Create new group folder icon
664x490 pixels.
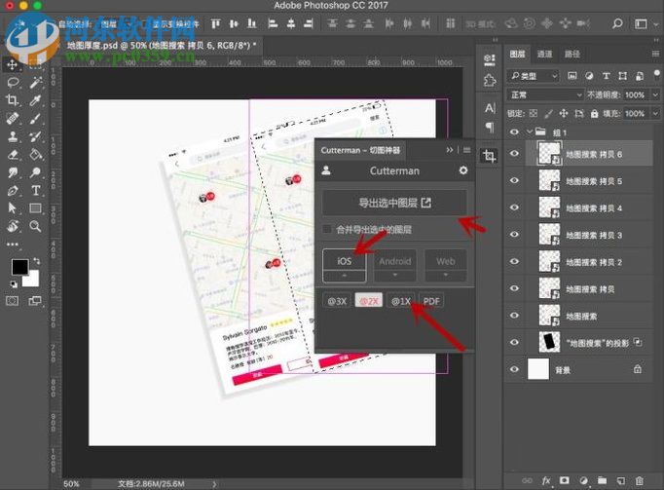coord(602,480)
